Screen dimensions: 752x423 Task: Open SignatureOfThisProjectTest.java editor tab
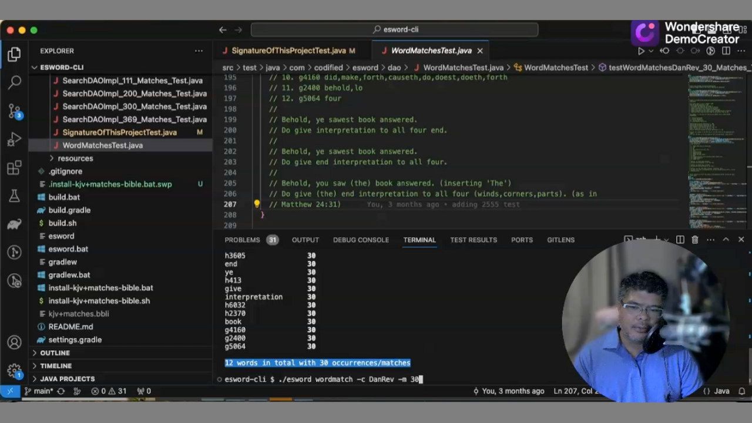(x=288, y=51)
